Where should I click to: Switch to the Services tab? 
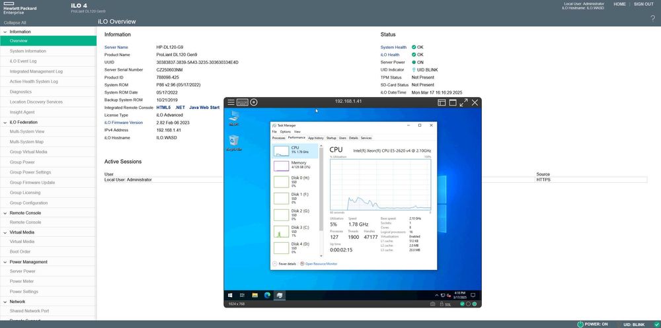click(366, 138)
